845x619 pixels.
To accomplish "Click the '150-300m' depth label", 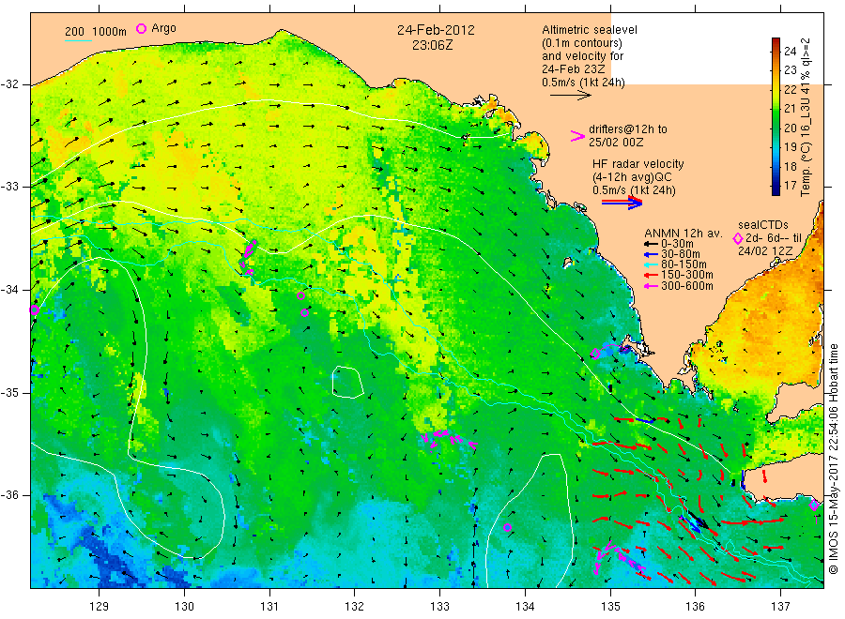I will point(686,275).
